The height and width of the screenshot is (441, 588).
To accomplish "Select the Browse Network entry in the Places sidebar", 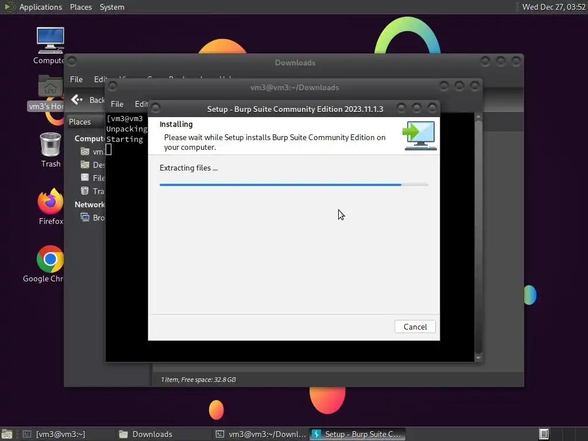I will [92, 218].
